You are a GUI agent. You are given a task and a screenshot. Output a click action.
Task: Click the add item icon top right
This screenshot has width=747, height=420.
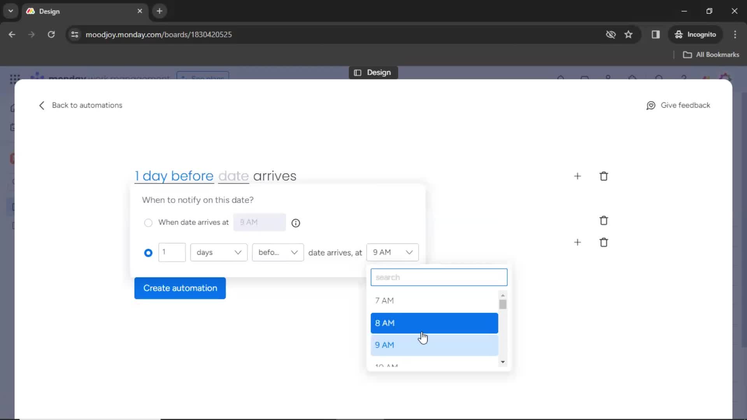pyautogui.click(x=577, y=176)
